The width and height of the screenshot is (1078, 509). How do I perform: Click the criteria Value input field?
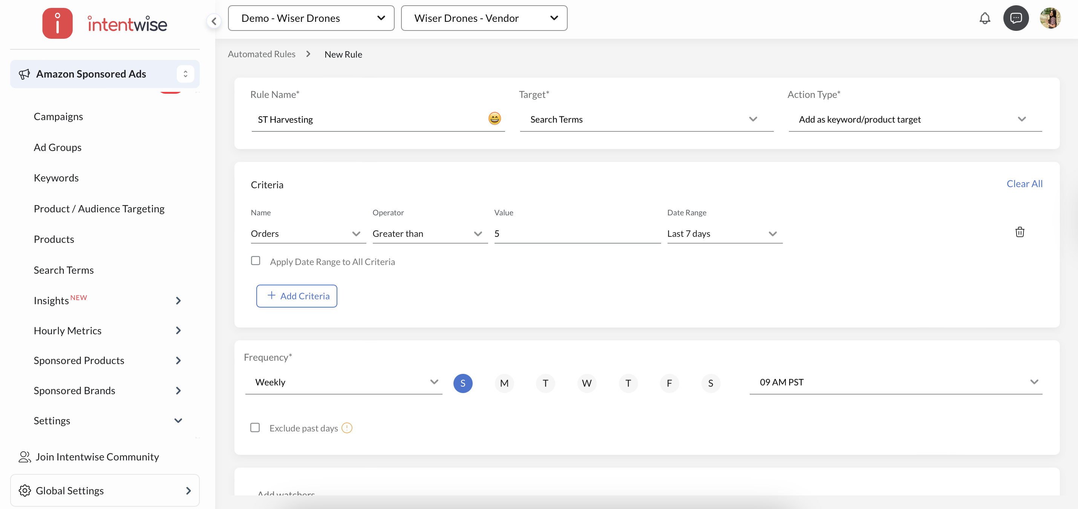click(577, 234)
